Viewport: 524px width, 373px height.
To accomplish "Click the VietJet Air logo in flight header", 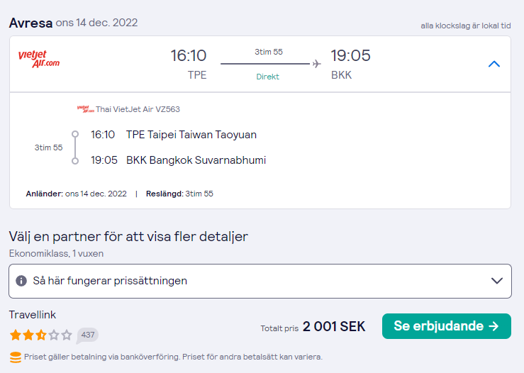I will (x=39, y=59).
